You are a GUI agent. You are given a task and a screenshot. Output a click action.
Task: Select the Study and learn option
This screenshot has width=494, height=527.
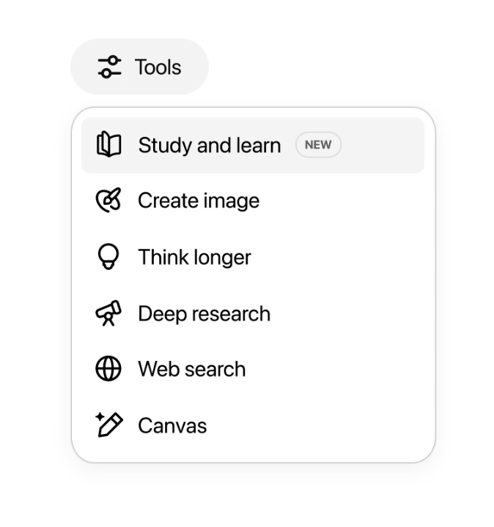(x=253, y=145)
